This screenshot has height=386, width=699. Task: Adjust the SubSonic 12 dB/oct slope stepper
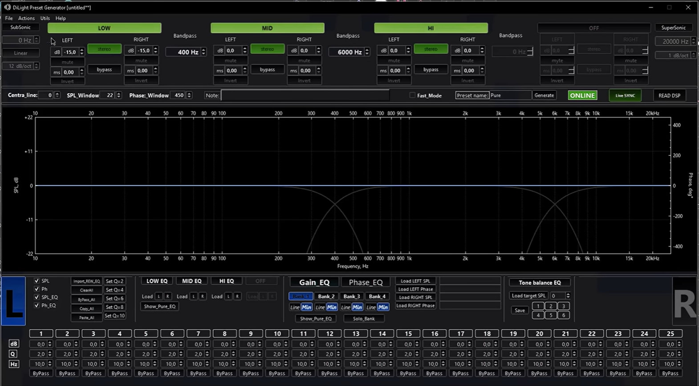coord(37,66)
